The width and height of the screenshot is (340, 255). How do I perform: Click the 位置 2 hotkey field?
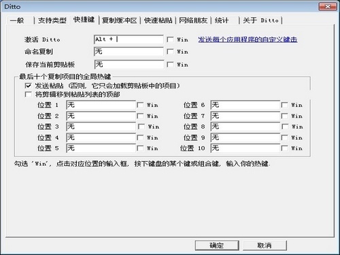101,116
